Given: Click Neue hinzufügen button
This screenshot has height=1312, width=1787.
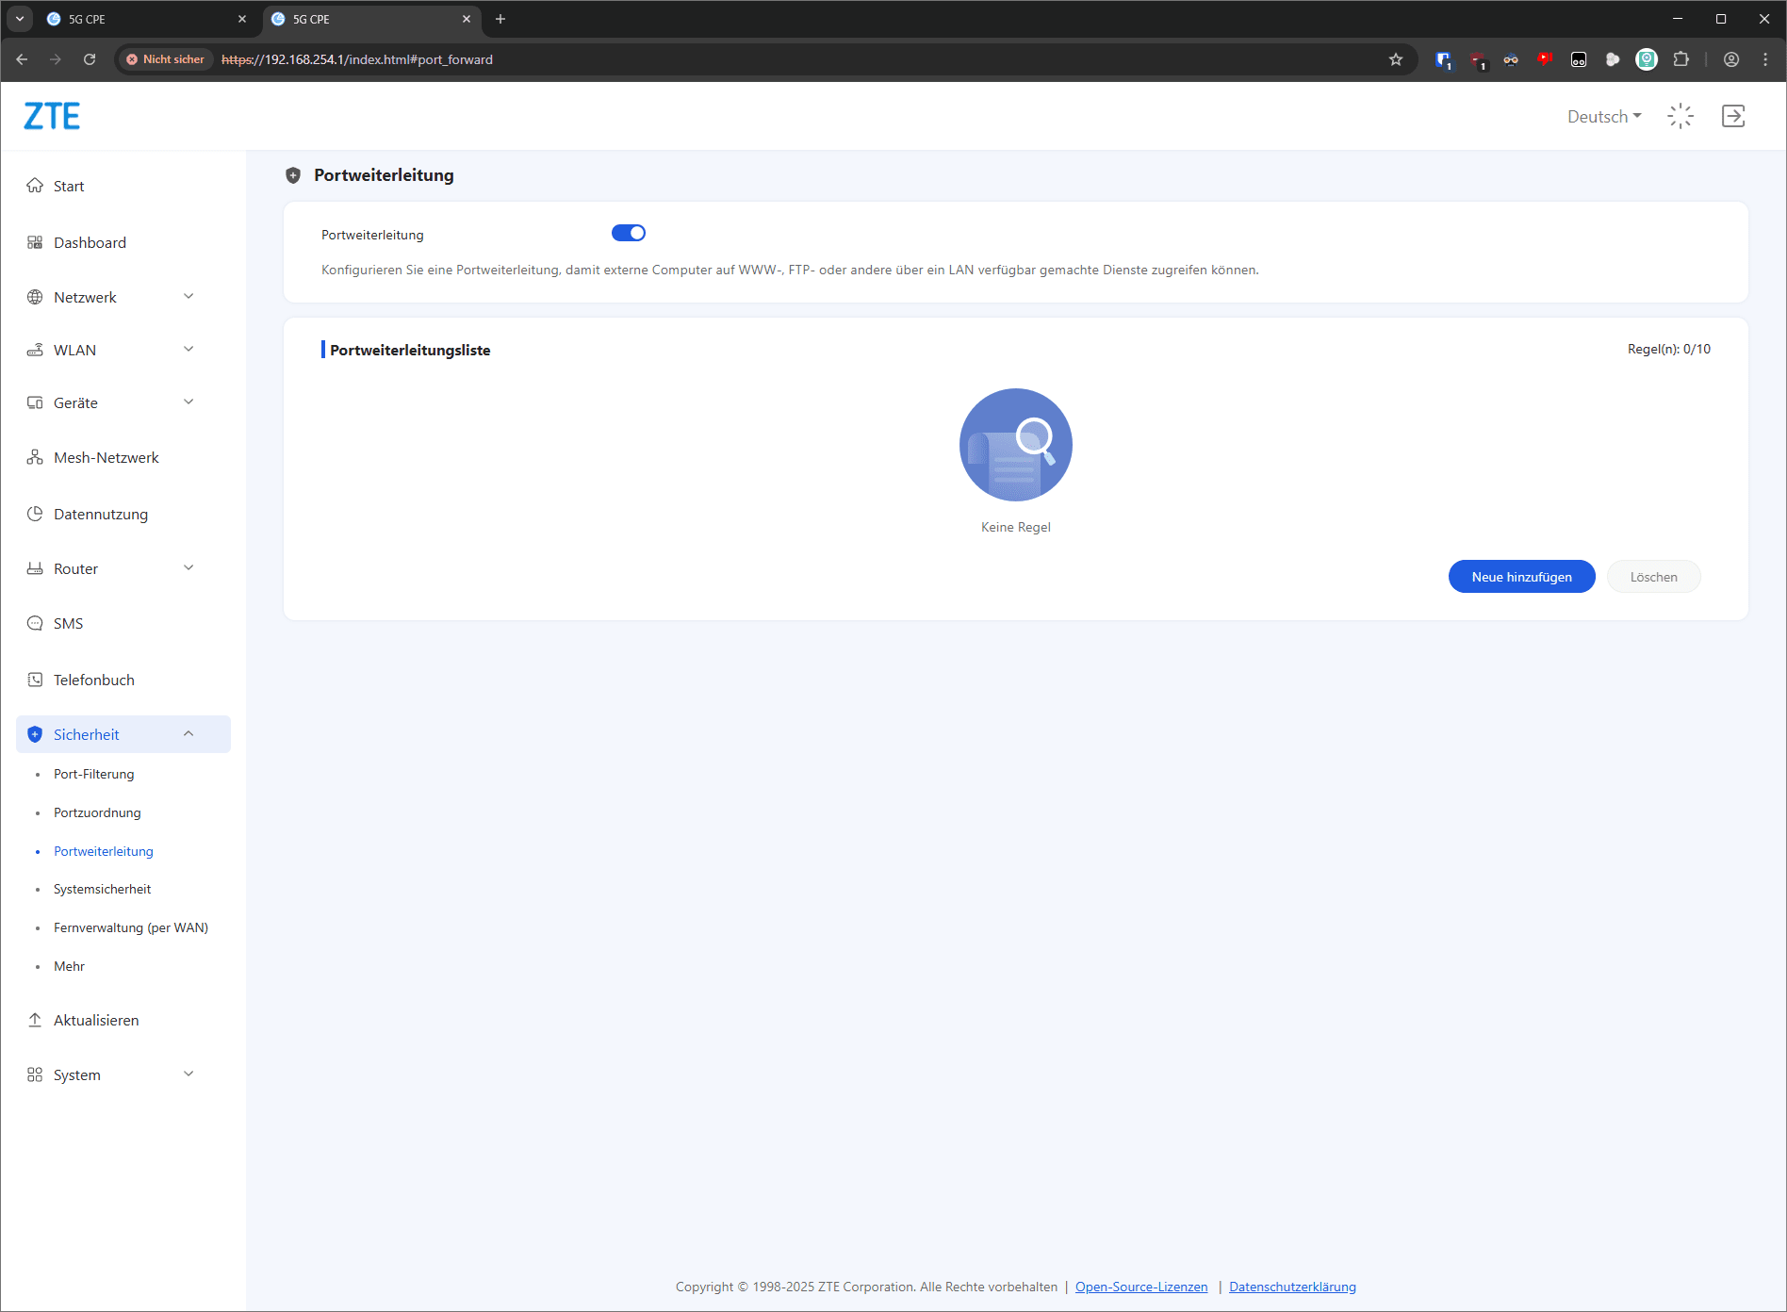Looking at the screenshot, I should (1521, 577).
